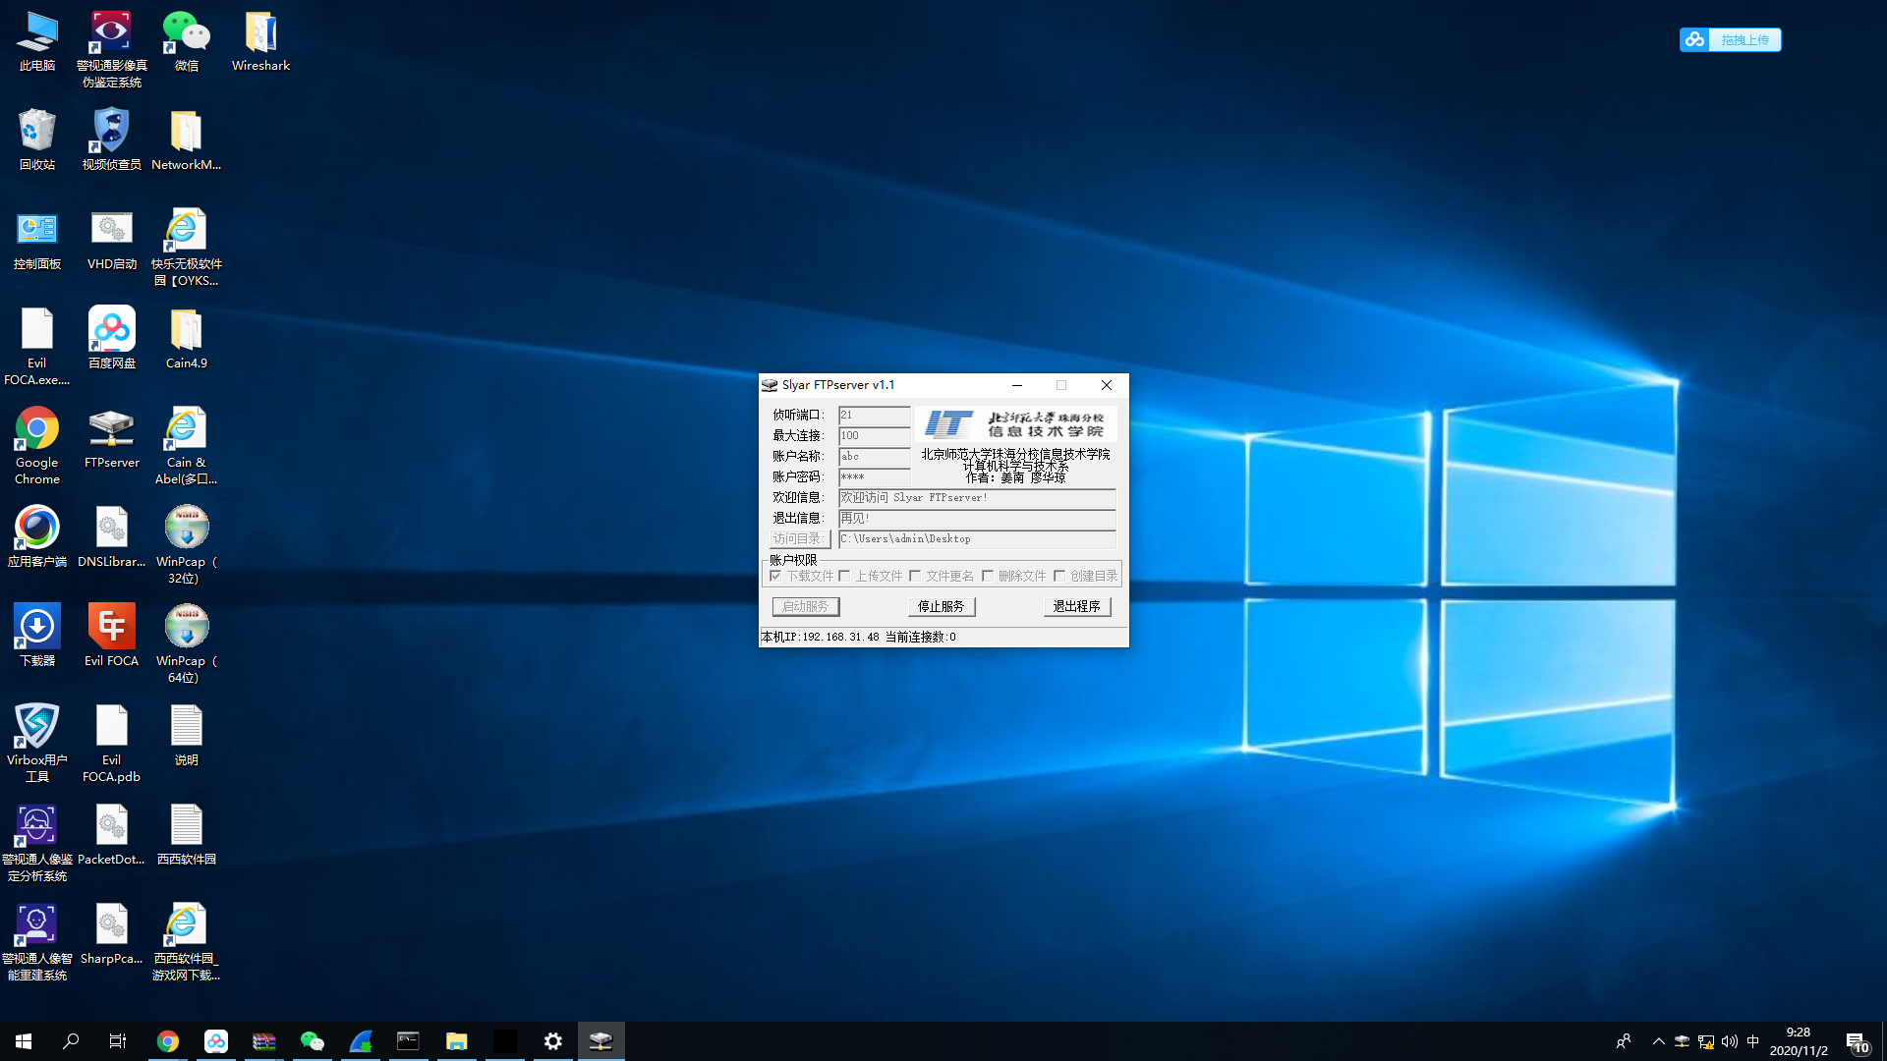This screenshot has width=1887, height=1061.
Task: Toggle the 下载文件 permission checkbox
Action: pyautogui.click(x=776, y=576)
